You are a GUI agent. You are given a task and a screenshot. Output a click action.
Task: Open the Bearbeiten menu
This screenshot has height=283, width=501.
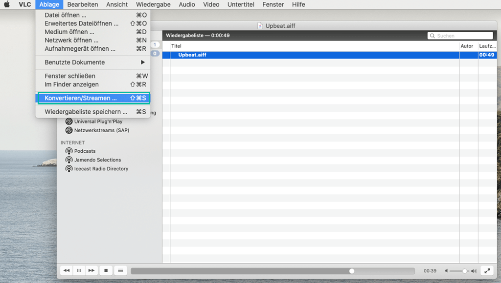click(82, 4)
